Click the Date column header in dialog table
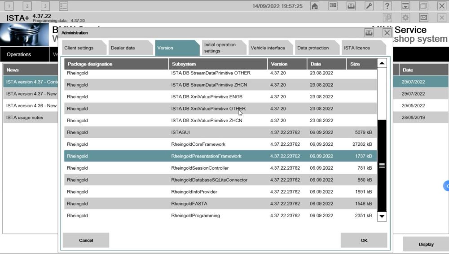Image resolution: width=449 pixels, height=254 pixels. coord(327,64)
